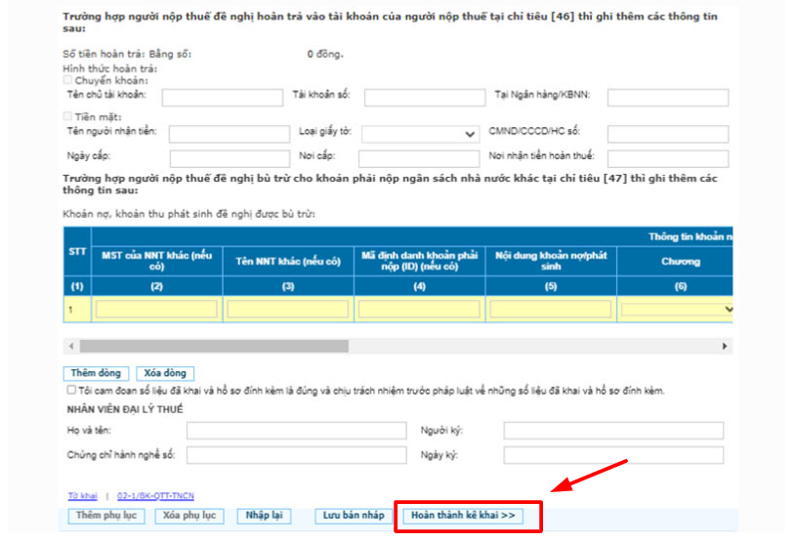The width and height of the screenshot is (796, 542).
Task: Click the horizontal scrollbar right arrow
Action: point(725,347)
